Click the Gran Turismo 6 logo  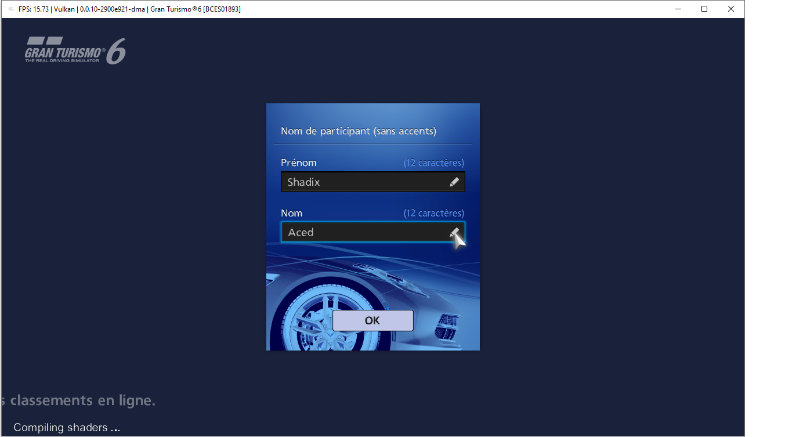coord(75,50)
